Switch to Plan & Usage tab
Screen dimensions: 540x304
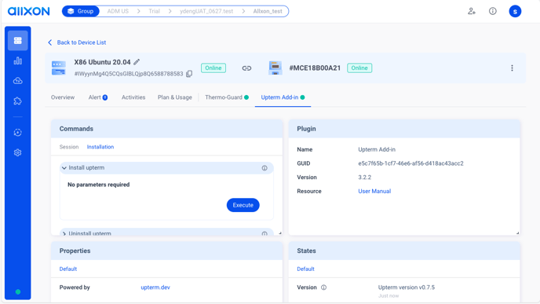[x=174, y=97]
